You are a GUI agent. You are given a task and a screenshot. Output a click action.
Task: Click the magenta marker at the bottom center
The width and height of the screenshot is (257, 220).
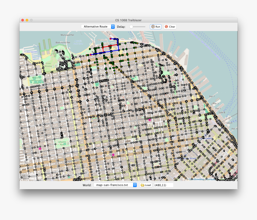pos(113,155)
